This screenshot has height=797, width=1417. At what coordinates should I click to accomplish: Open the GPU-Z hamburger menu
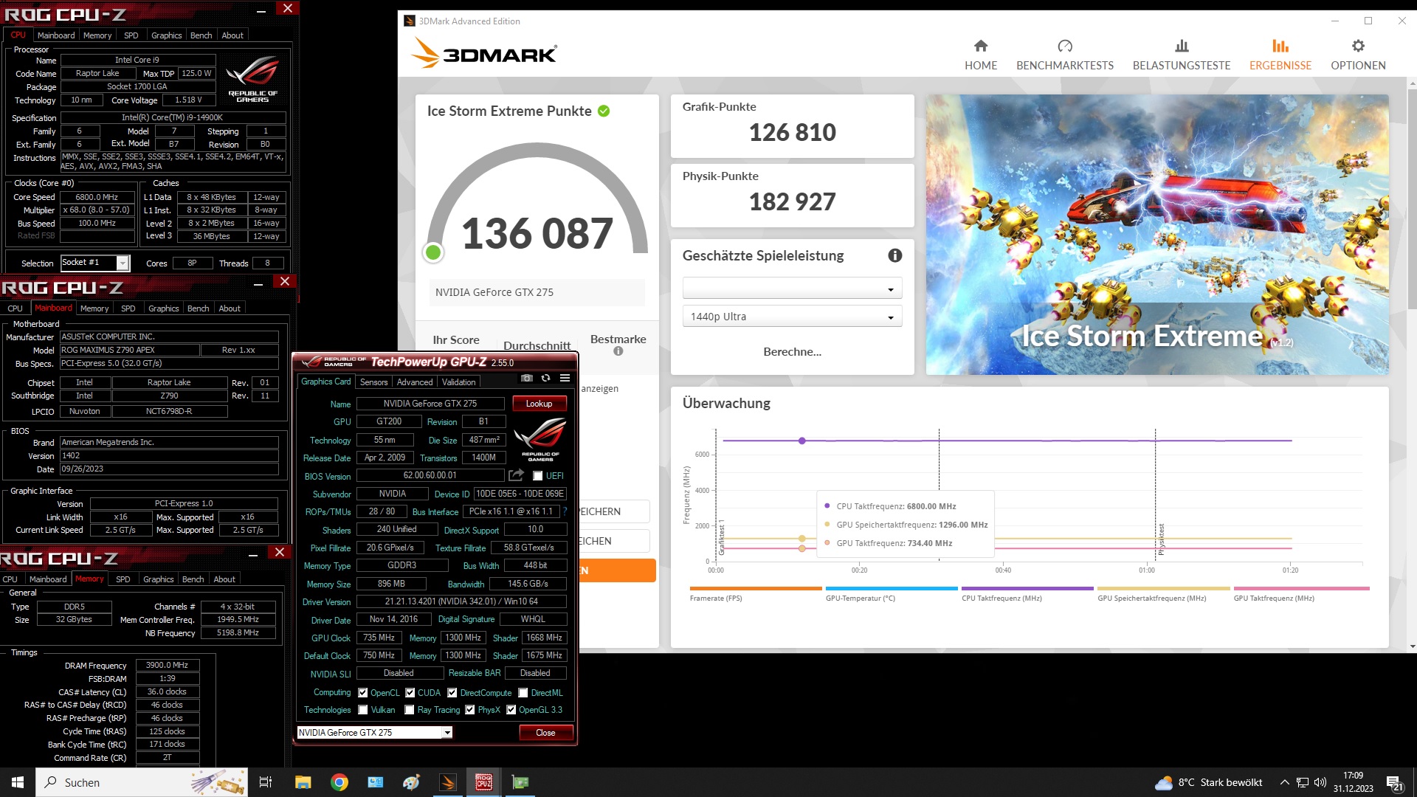pos(565,378)
